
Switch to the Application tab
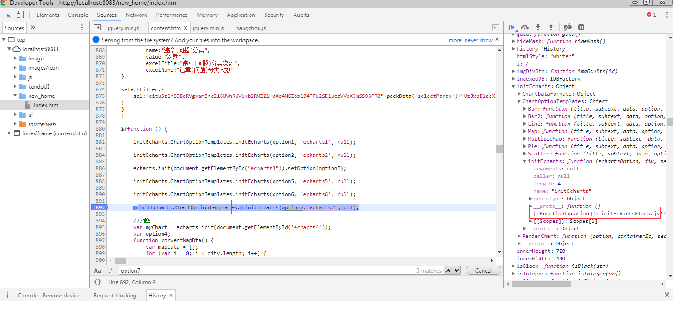(x=241, y=15)
